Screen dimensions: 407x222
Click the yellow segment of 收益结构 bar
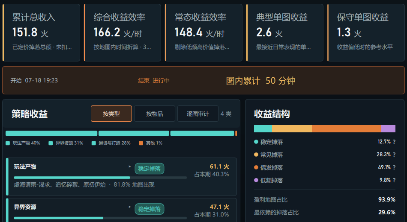(292, 129)
